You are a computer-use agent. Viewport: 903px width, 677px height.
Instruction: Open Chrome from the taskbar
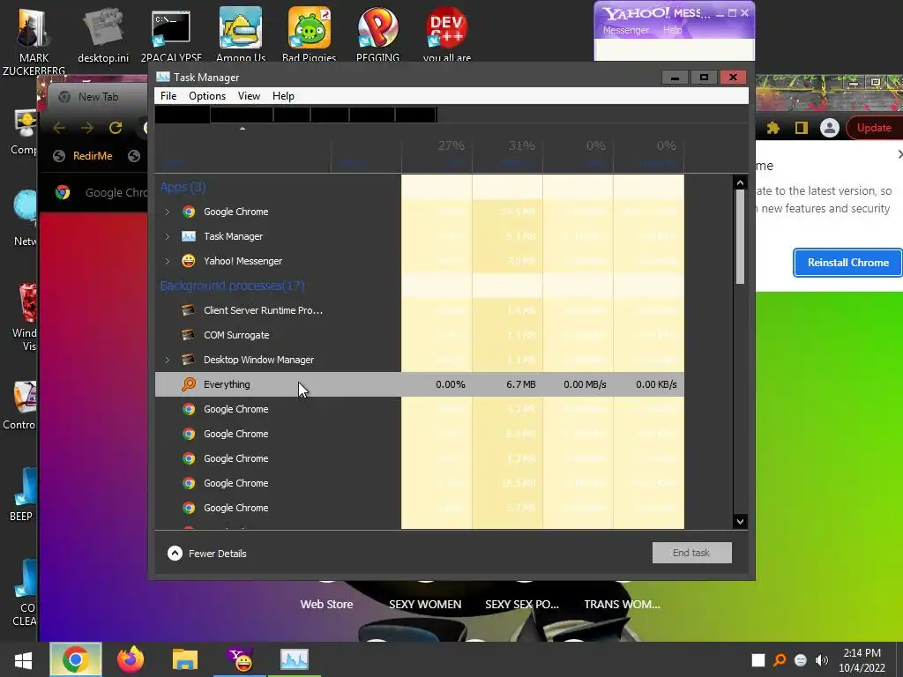pyautogui.click(x=76, y=659)
